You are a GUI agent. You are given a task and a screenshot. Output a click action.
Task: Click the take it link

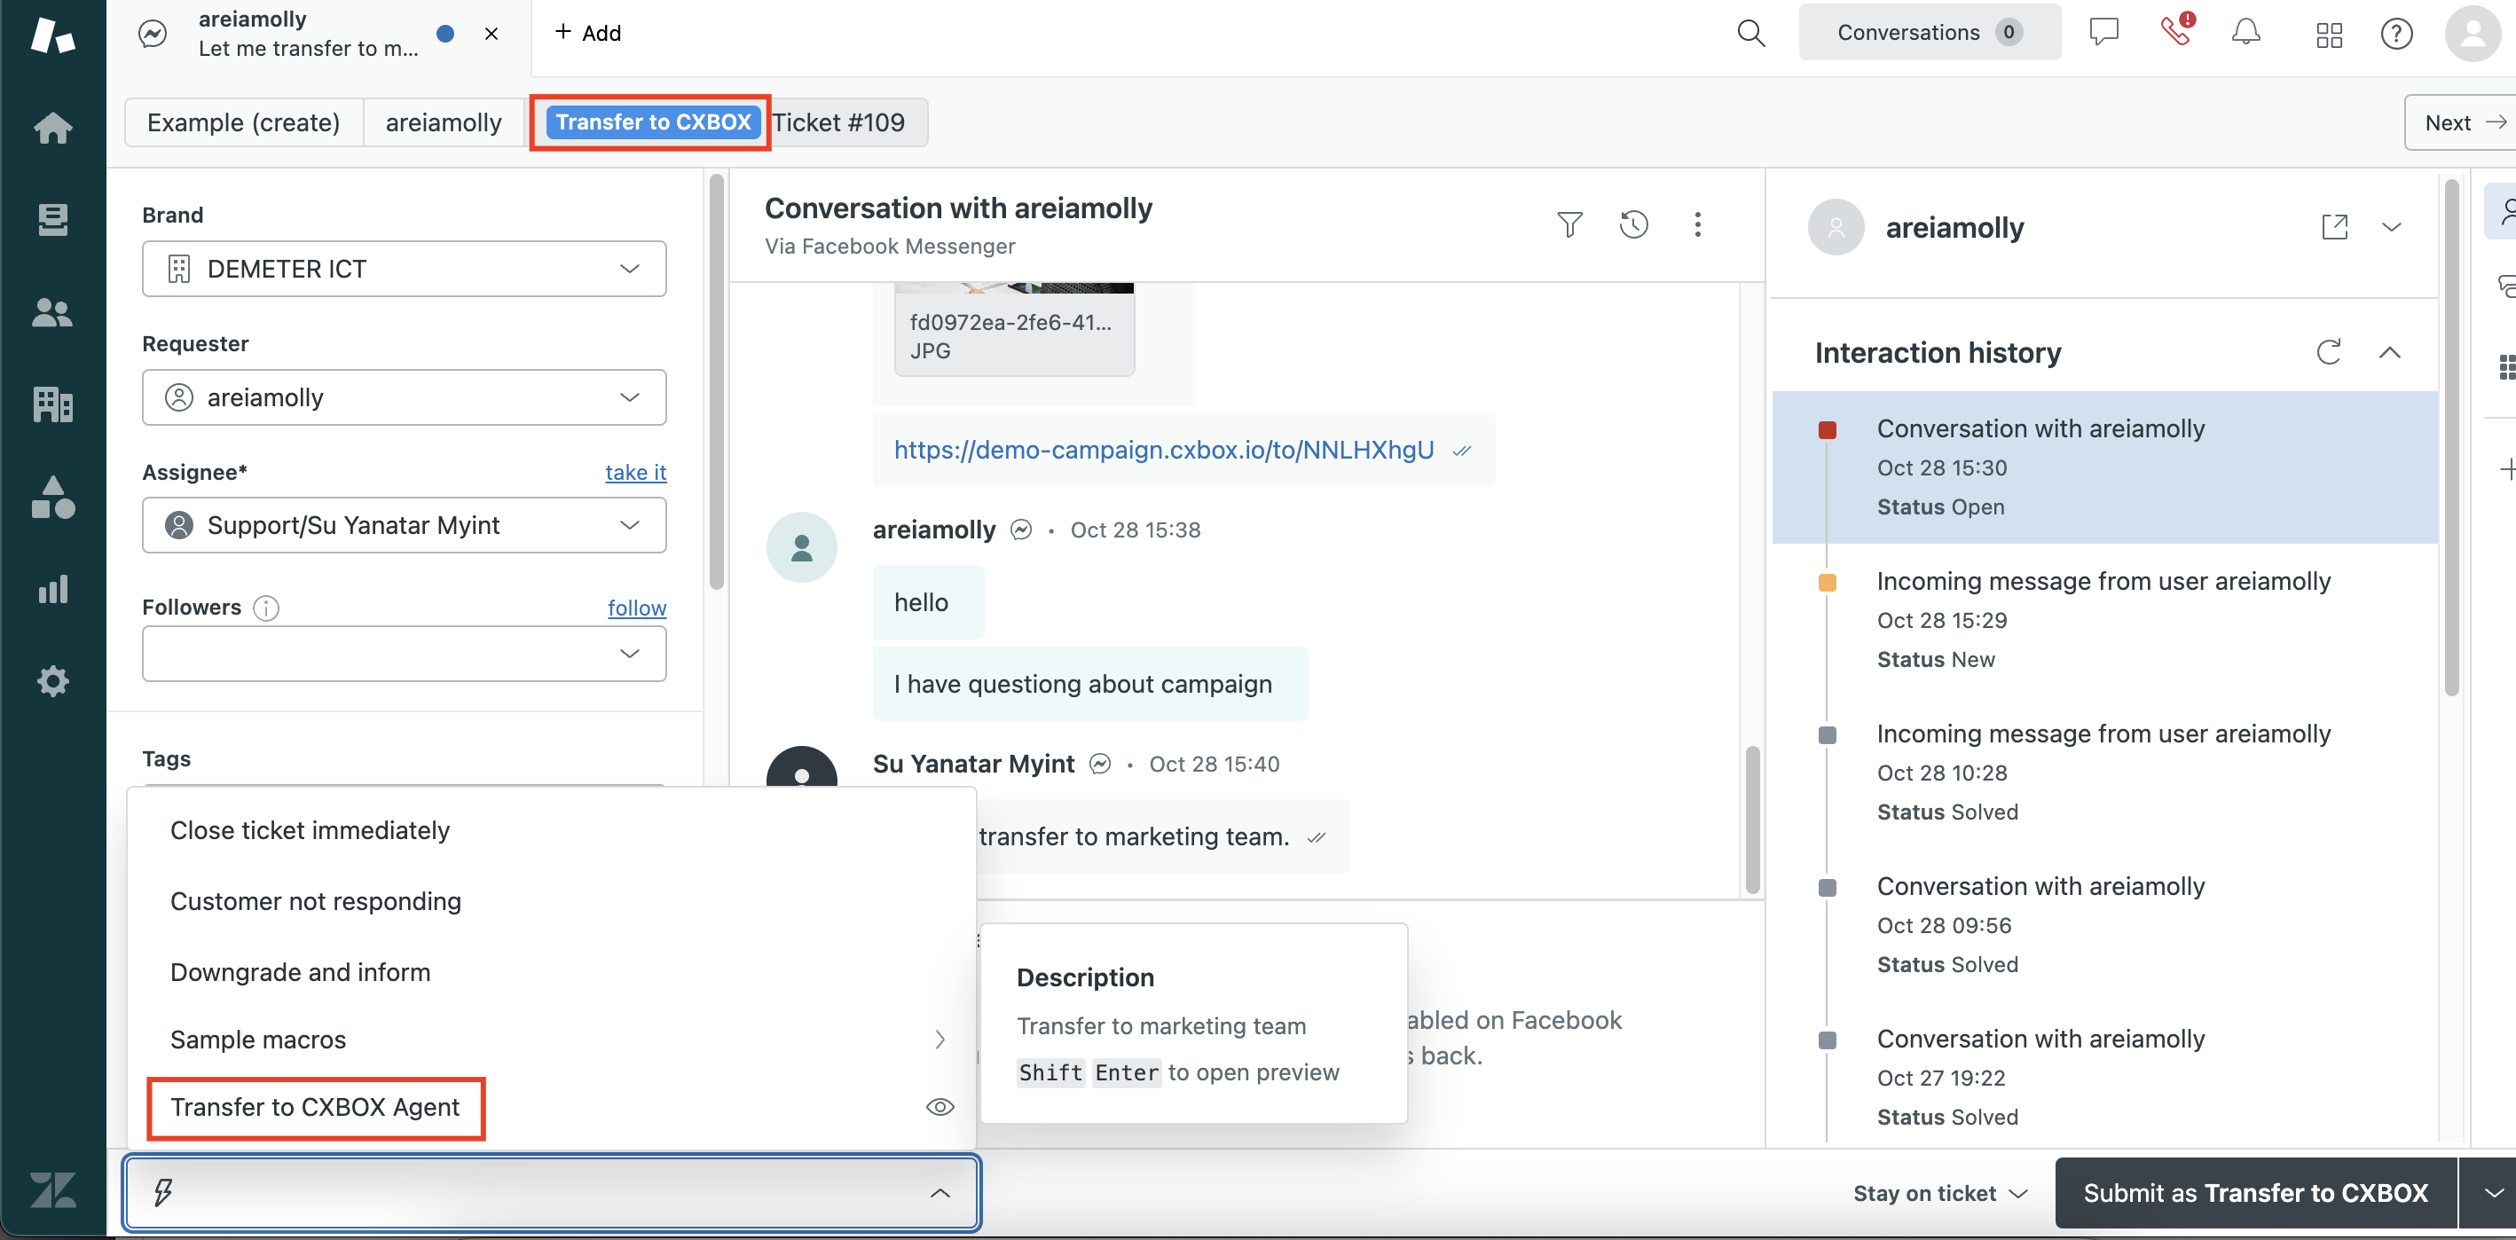click(636, 473)
